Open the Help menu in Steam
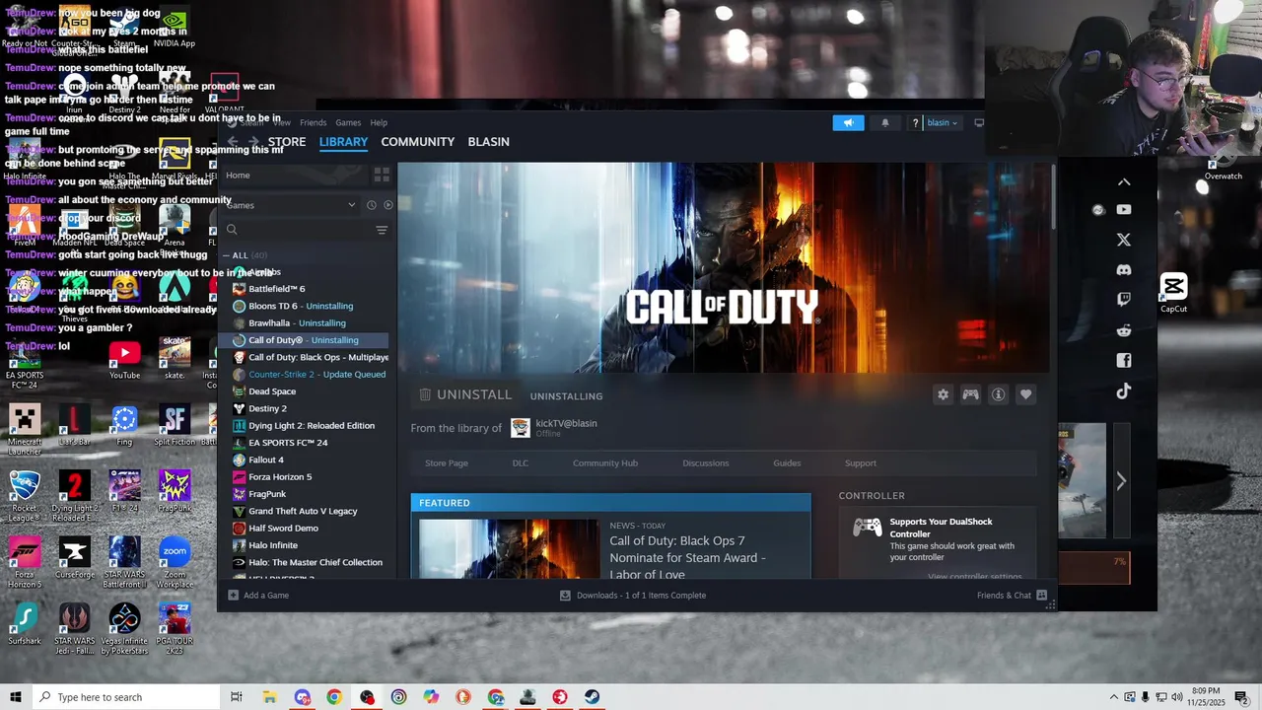This screenshot has width=1262, height=710. tap(379, 123)
